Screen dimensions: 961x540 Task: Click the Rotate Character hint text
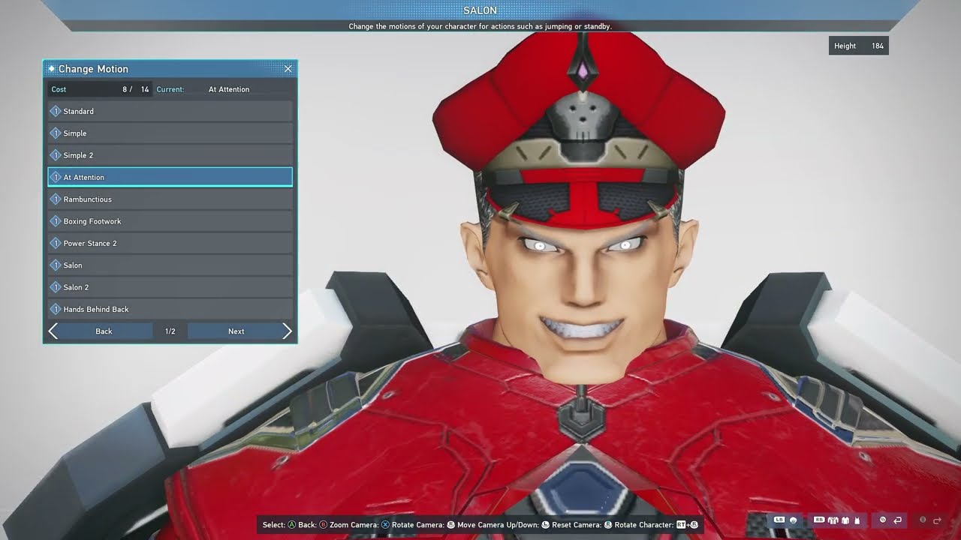click(x=643, y=525)
